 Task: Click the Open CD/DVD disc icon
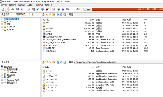(13, 9)
